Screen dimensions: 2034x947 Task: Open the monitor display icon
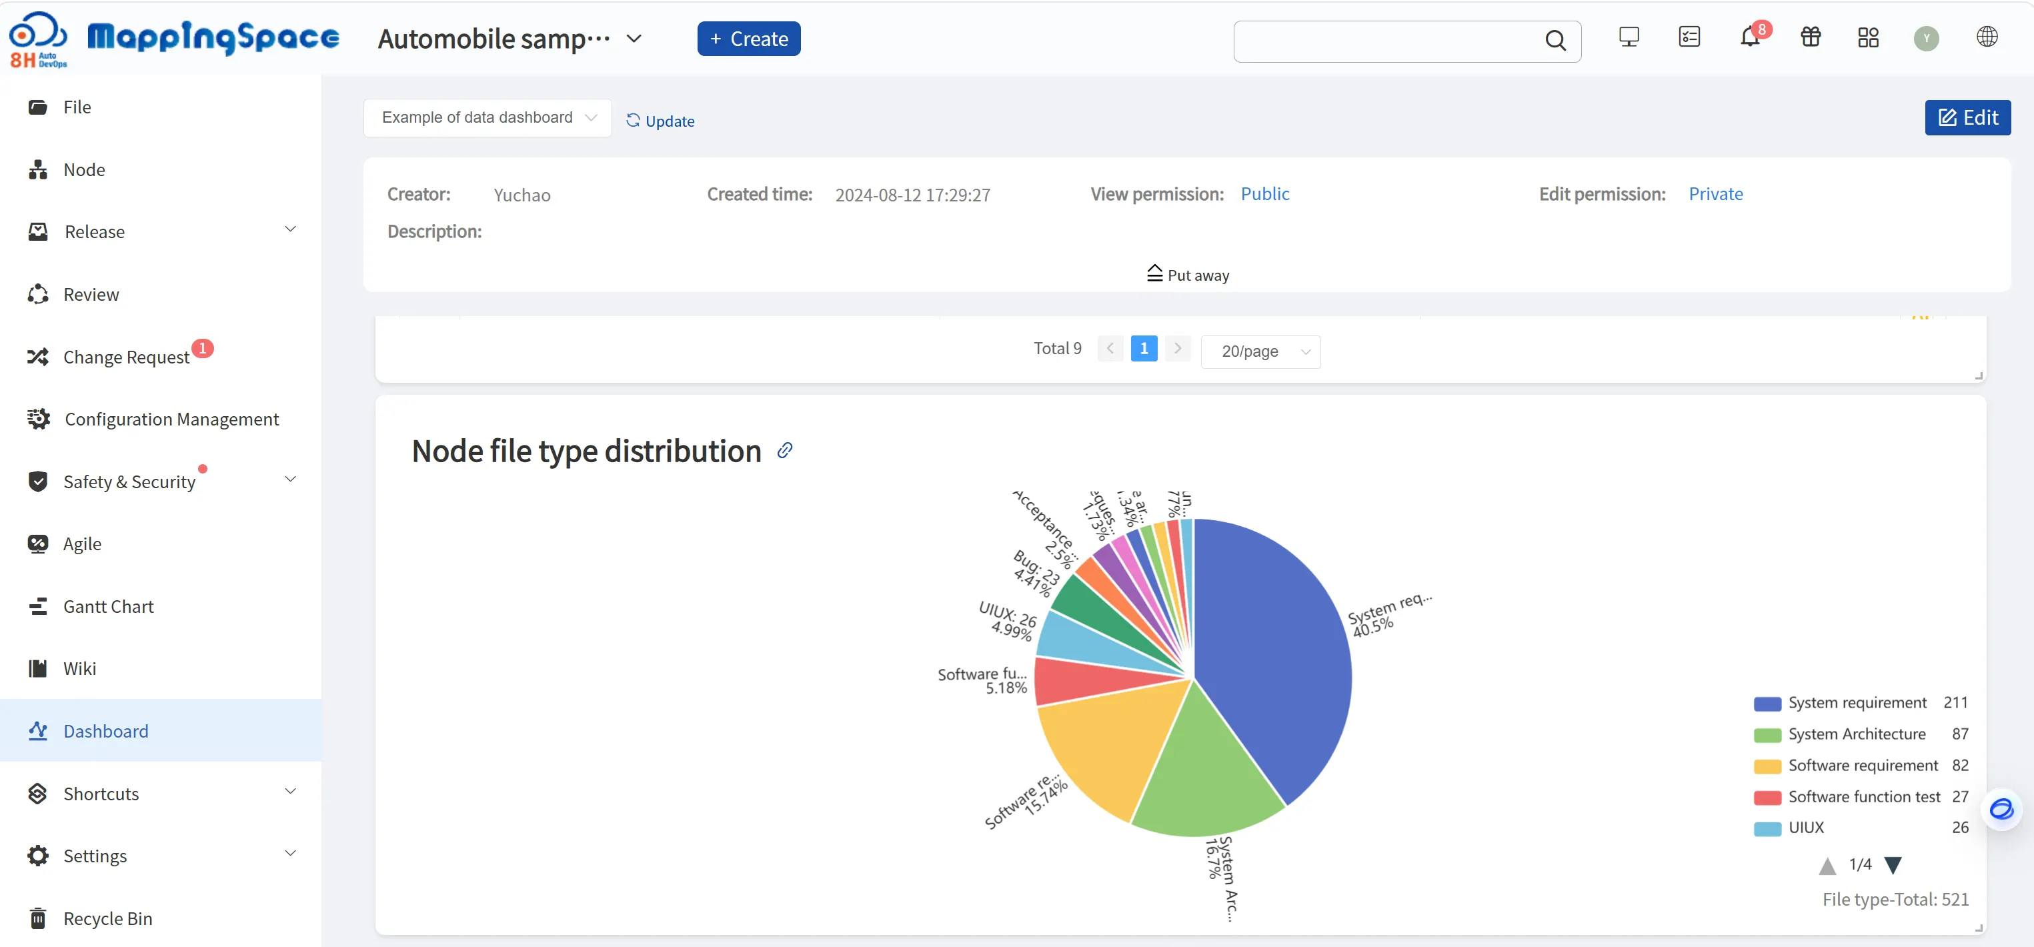point(1628,37)
